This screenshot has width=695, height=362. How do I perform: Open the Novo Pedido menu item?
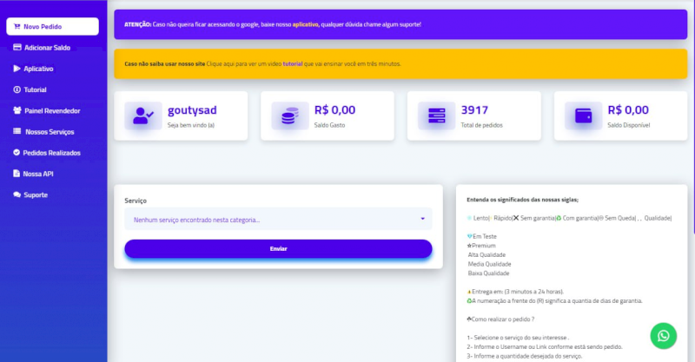pos(52,27)
